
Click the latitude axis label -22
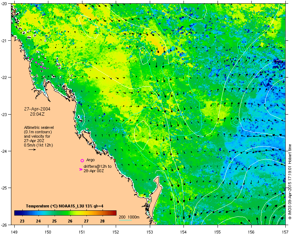coord(4,77)
